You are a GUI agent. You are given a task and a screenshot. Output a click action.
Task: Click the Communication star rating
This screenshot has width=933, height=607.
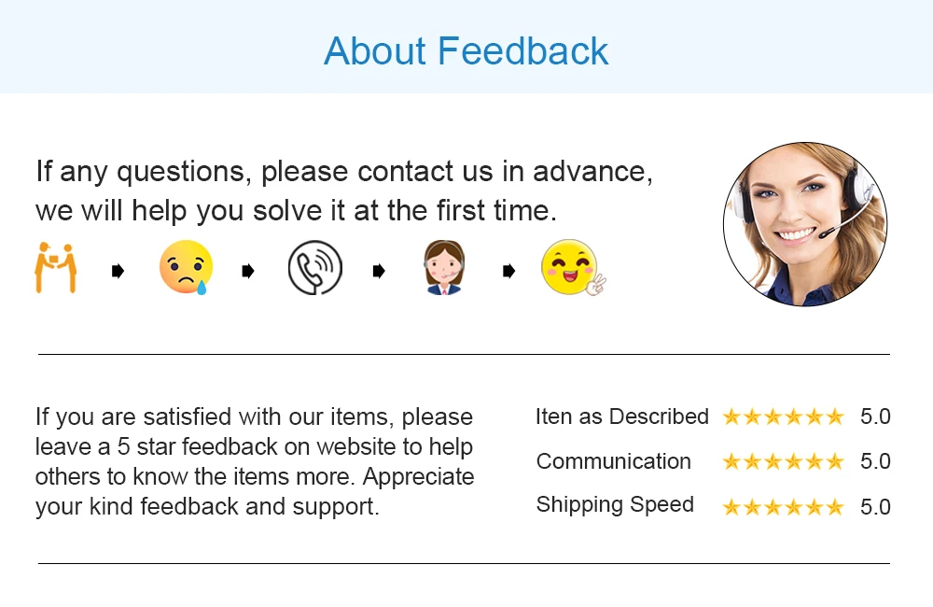click(783, 461)
